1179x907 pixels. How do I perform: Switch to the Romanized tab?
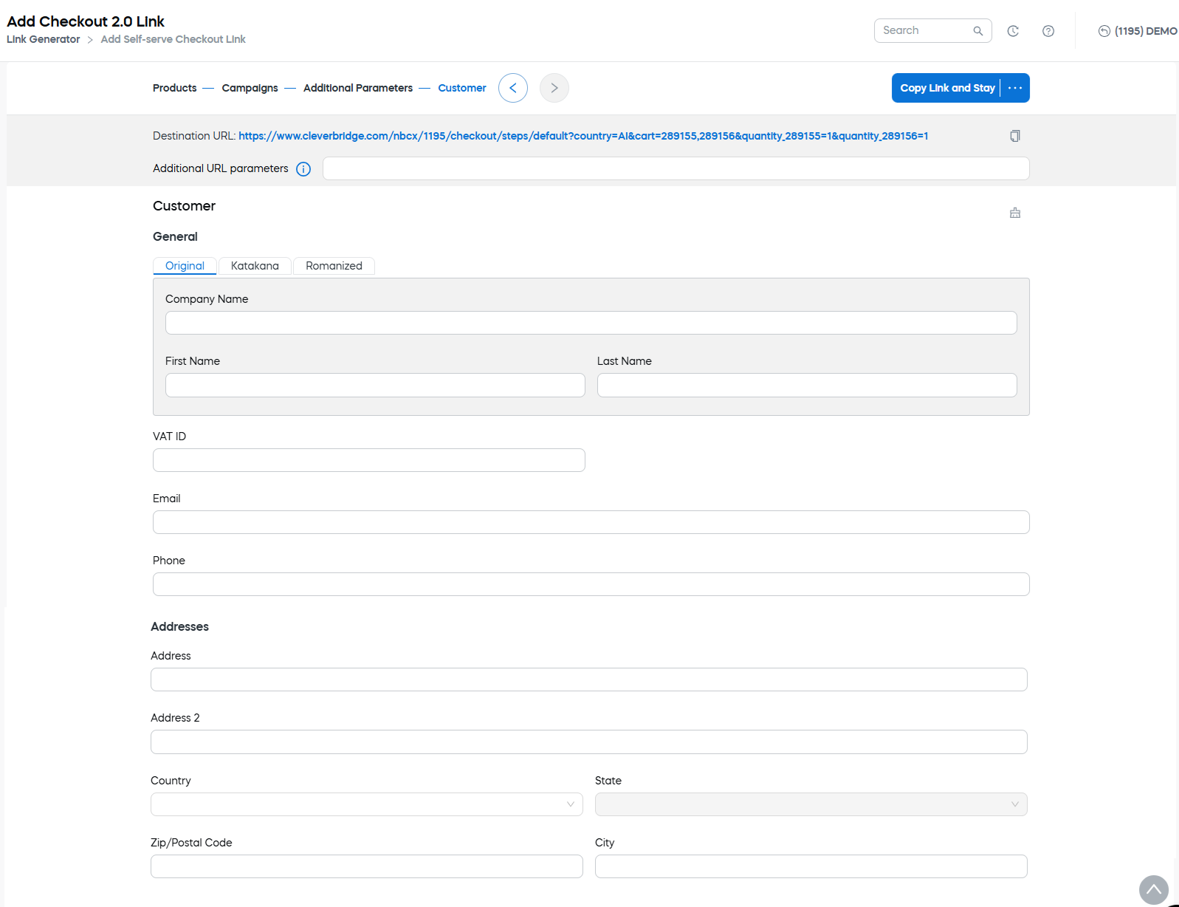(334, 266)
